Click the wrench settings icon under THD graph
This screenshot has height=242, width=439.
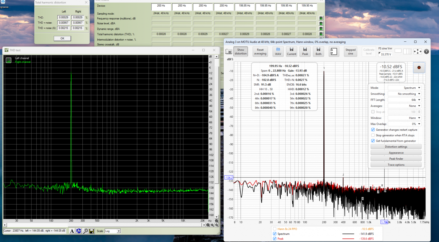(x=85, y=231)
